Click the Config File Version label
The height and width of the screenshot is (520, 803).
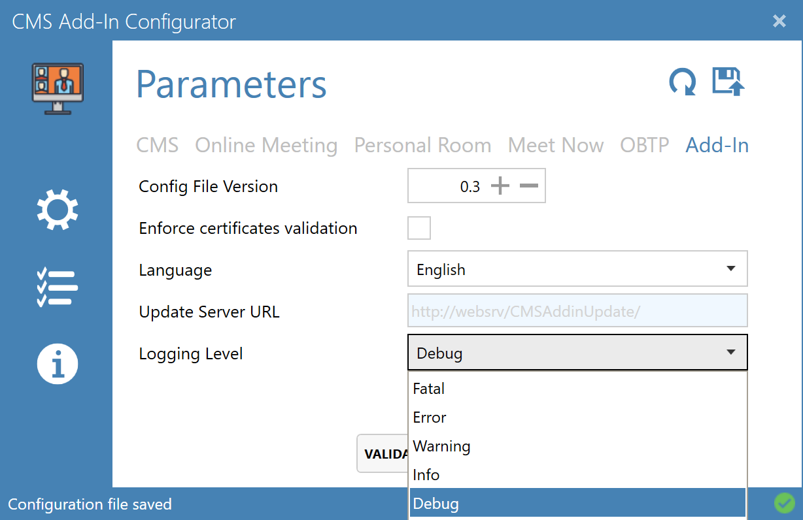click(208, 187)
